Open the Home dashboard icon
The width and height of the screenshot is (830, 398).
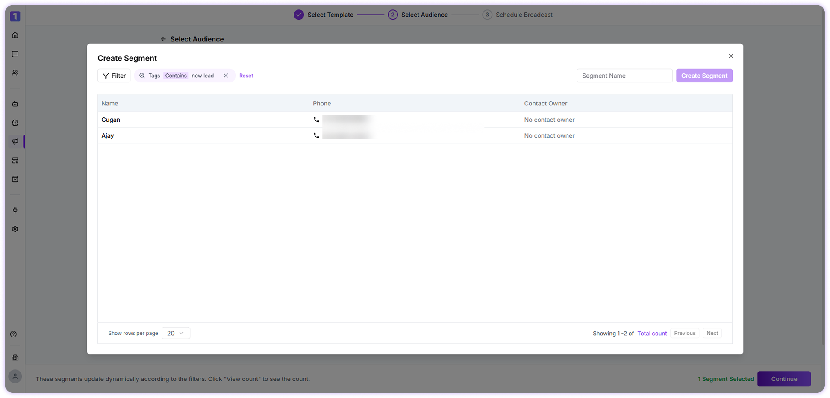click(15, 35)
